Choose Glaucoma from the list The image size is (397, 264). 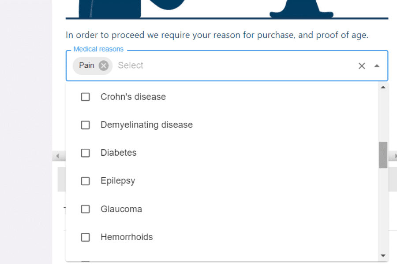coord(121,209)
